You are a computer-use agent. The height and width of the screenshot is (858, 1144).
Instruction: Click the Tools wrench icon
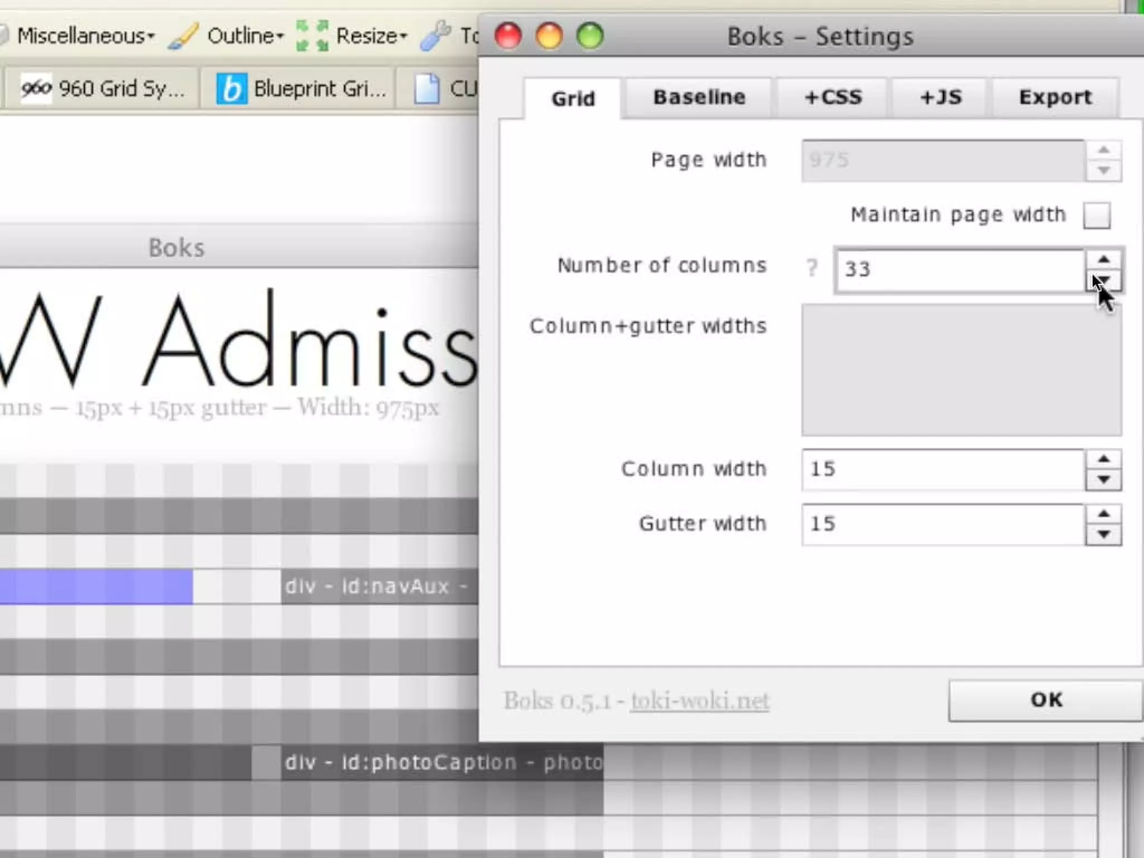(435, 36)
